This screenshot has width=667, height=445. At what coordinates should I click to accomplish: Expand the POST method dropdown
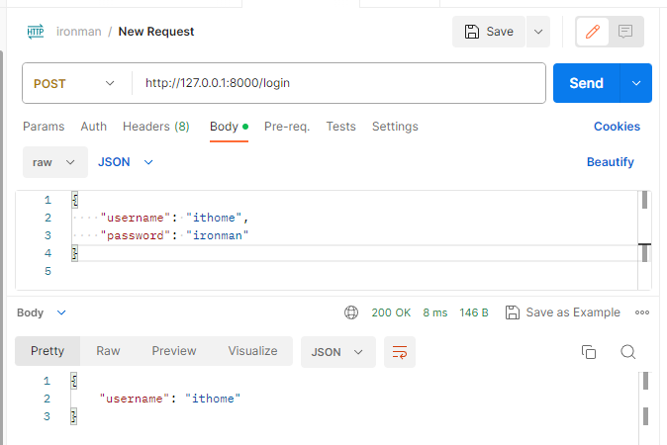pos(74,83)
